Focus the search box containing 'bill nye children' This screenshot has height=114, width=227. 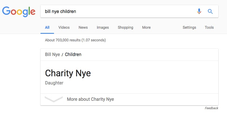tap(118, 12)
